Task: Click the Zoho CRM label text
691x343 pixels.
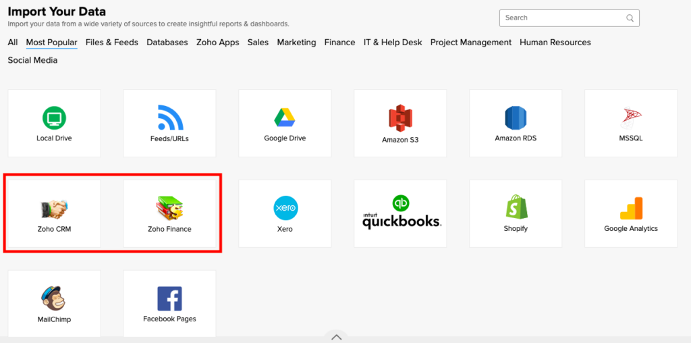Action: pyautogui.click(x=54, y=230)
